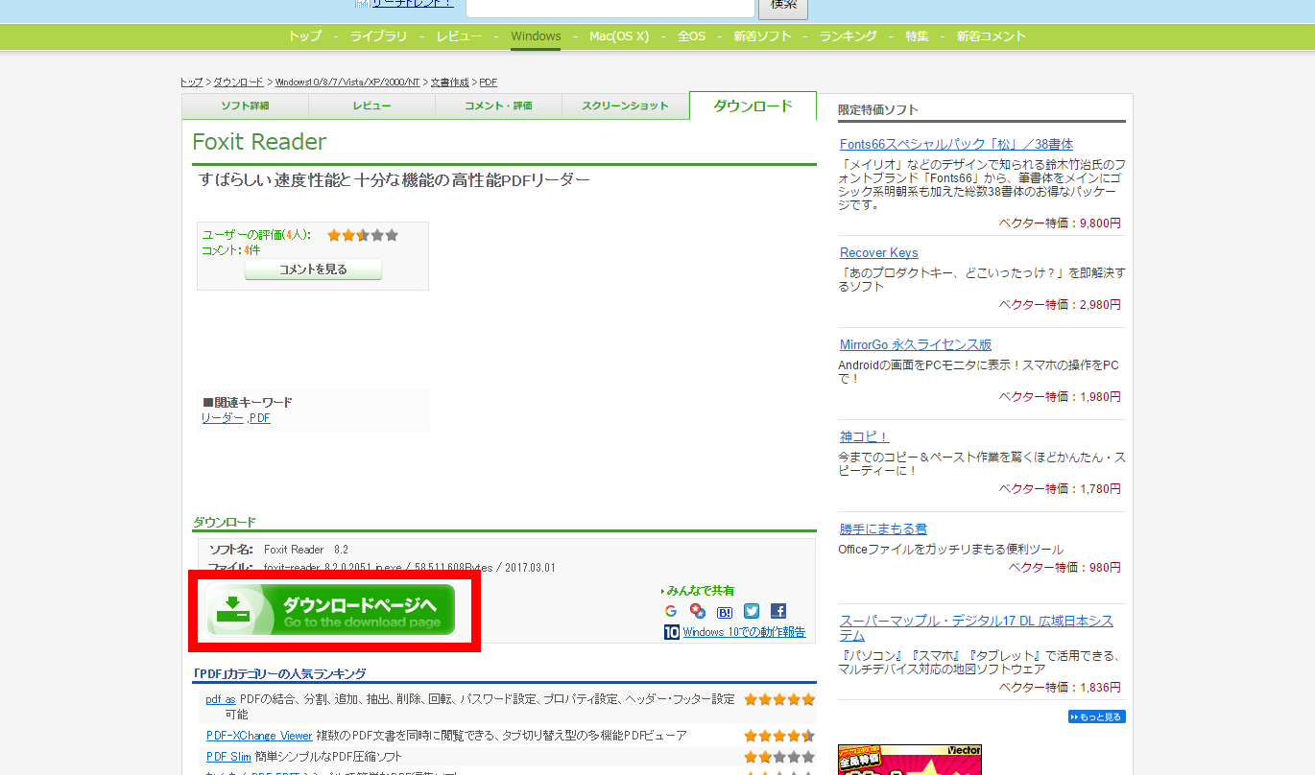Image resolution: width=1315 pixels, height=775 pixels.
Task: Click the ベクター特価：2,980円 price text
Action: (x=1060, y=305)
